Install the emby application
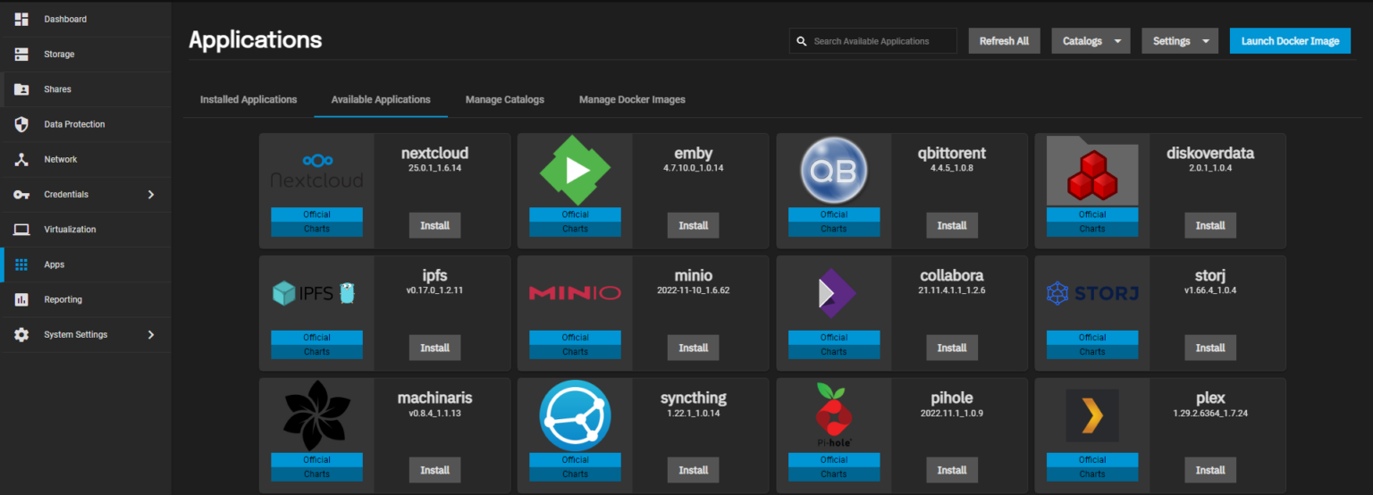 point(694,225)
